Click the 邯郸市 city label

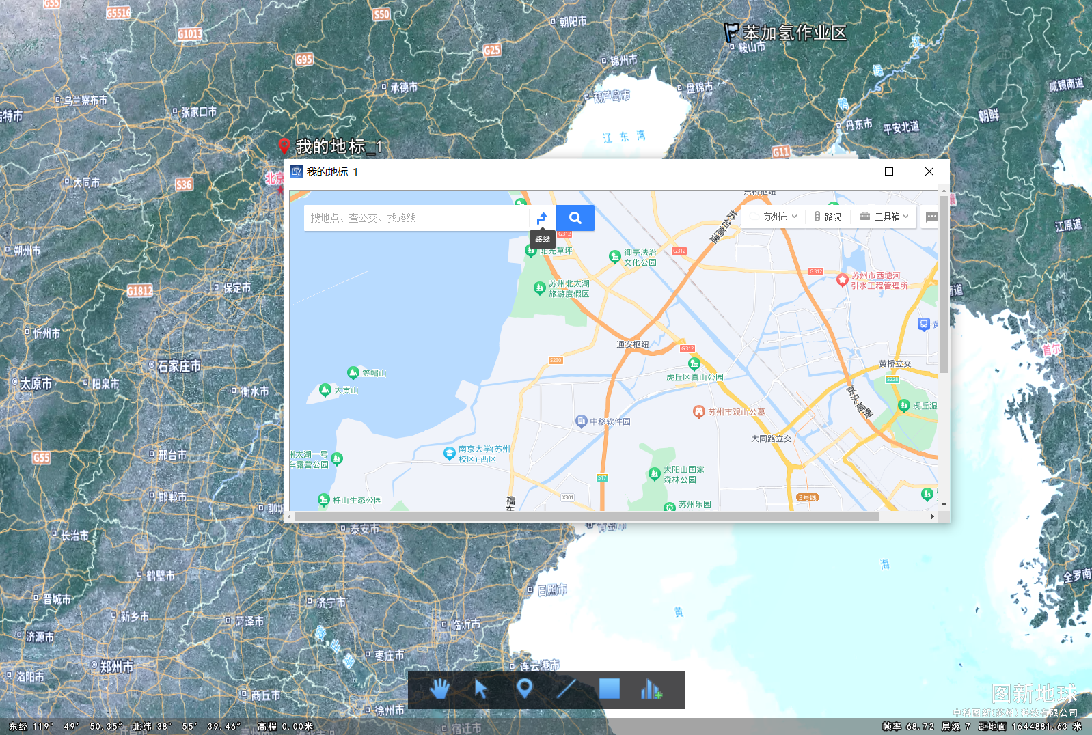coord(172,497)
